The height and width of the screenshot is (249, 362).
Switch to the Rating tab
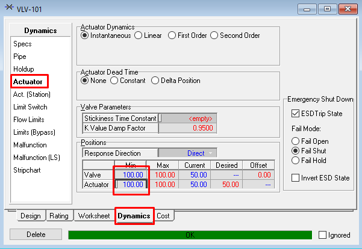tap(59, 216)
